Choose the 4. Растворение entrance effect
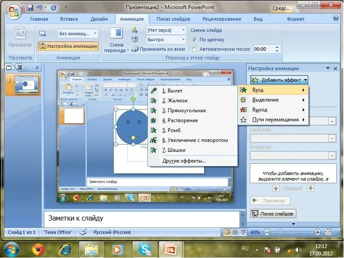Viewport: 344px width, 258px height. pos(193,120)
